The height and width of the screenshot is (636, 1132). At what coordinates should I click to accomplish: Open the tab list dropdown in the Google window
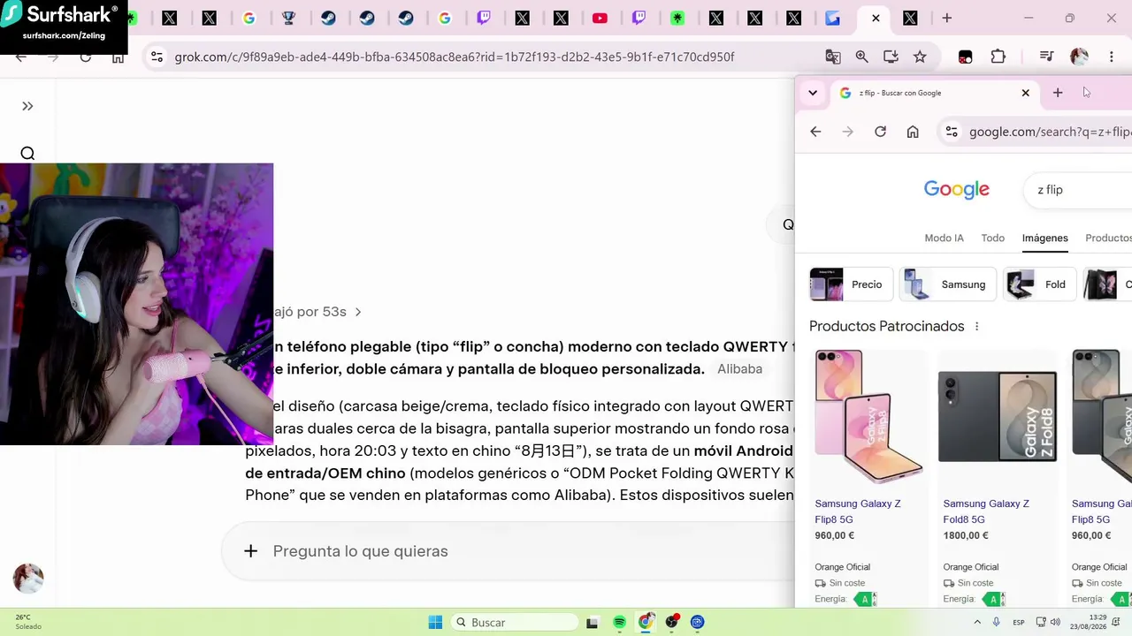[x=813, y=93]
